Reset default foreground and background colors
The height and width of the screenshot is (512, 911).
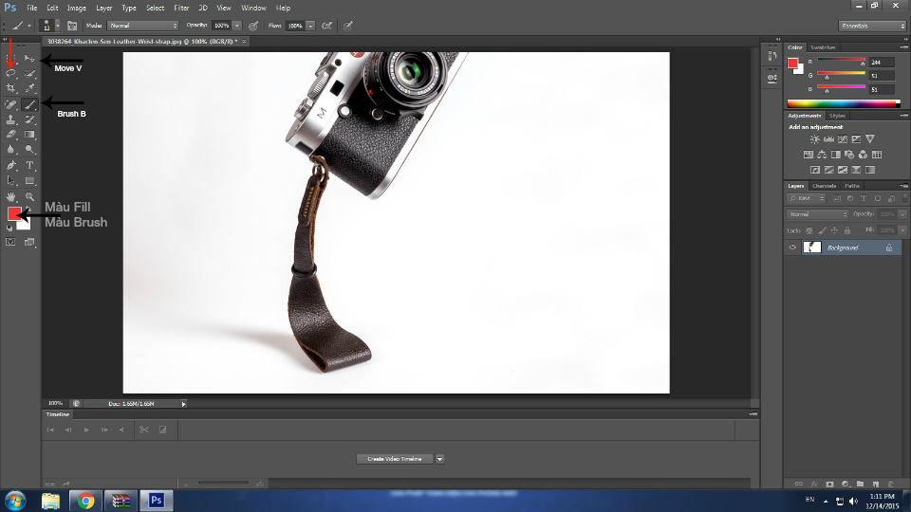click(9, 229)
